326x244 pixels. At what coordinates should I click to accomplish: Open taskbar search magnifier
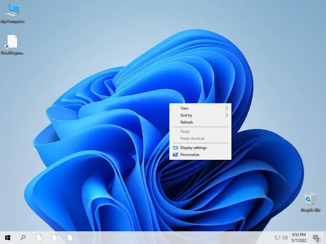(23, 238)
